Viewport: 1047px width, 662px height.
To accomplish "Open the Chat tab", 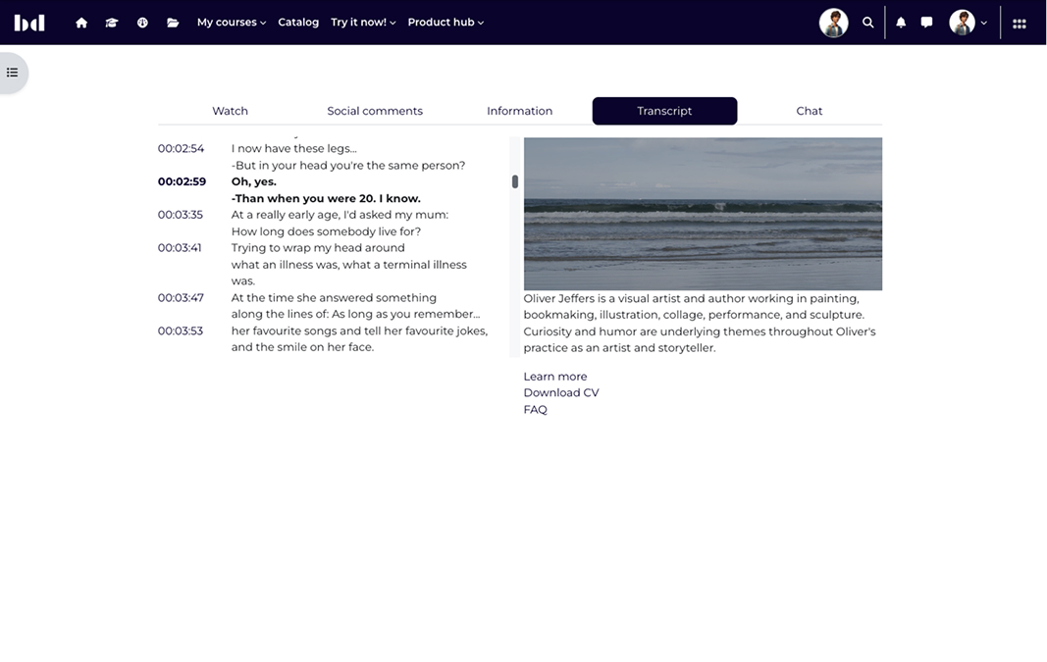I will 809,111.
